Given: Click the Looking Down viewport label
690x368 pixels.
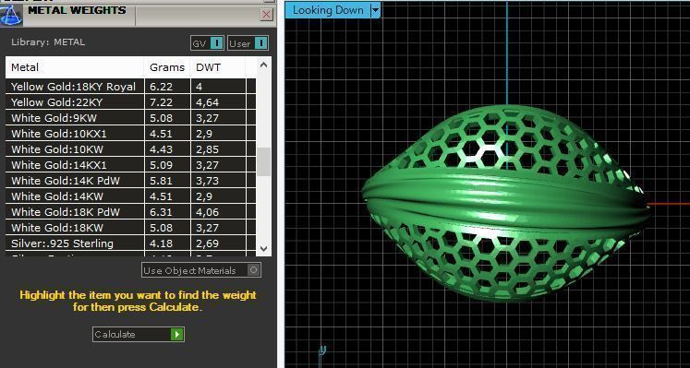Looking at the screenshot, I should (328, 10).
